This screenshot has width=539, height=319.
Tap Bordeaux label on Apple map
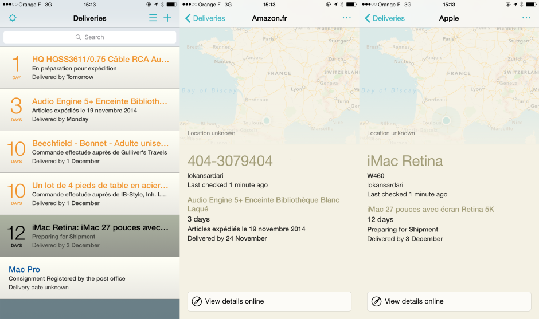point(436,100)
